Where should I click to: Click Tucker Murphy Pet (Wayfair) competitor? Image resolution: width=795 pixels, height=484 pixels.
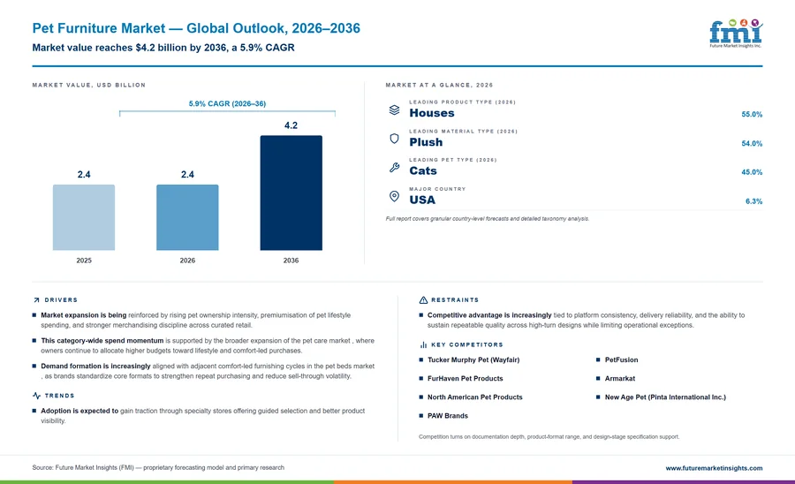point(473,359)
